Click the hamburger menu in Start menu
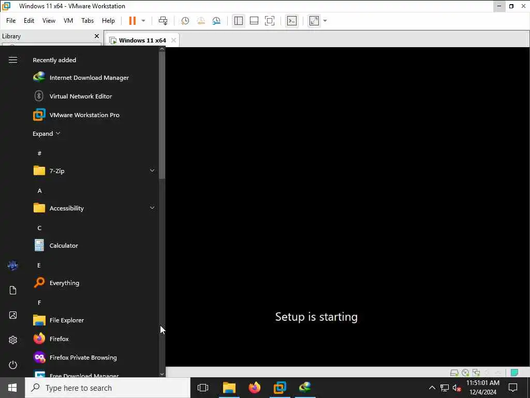 13,60
